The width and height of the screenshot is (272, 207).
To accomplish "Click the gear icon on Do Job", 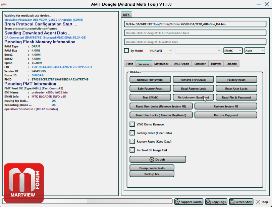I will [152, 159].
